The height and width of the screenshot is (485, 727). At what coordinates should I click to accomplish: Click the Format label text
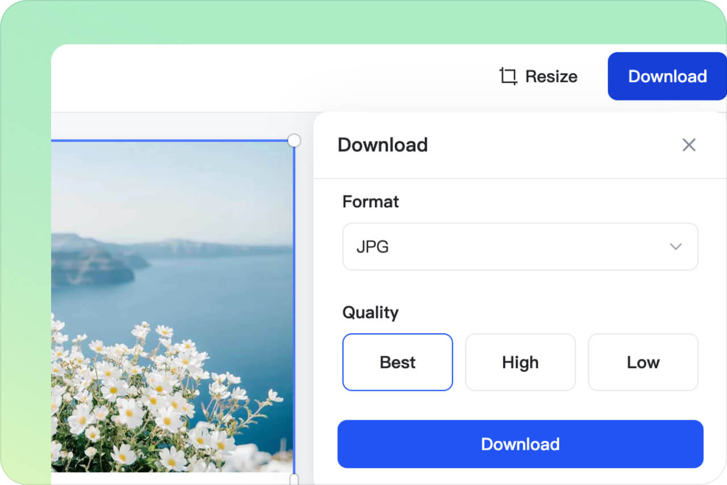point(371,202)
